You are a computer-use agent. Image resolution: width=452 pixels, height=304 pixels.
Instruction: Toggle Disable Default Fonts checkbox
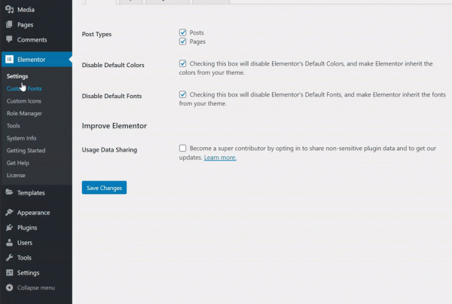pyautogui.click(x=183, y=94)
